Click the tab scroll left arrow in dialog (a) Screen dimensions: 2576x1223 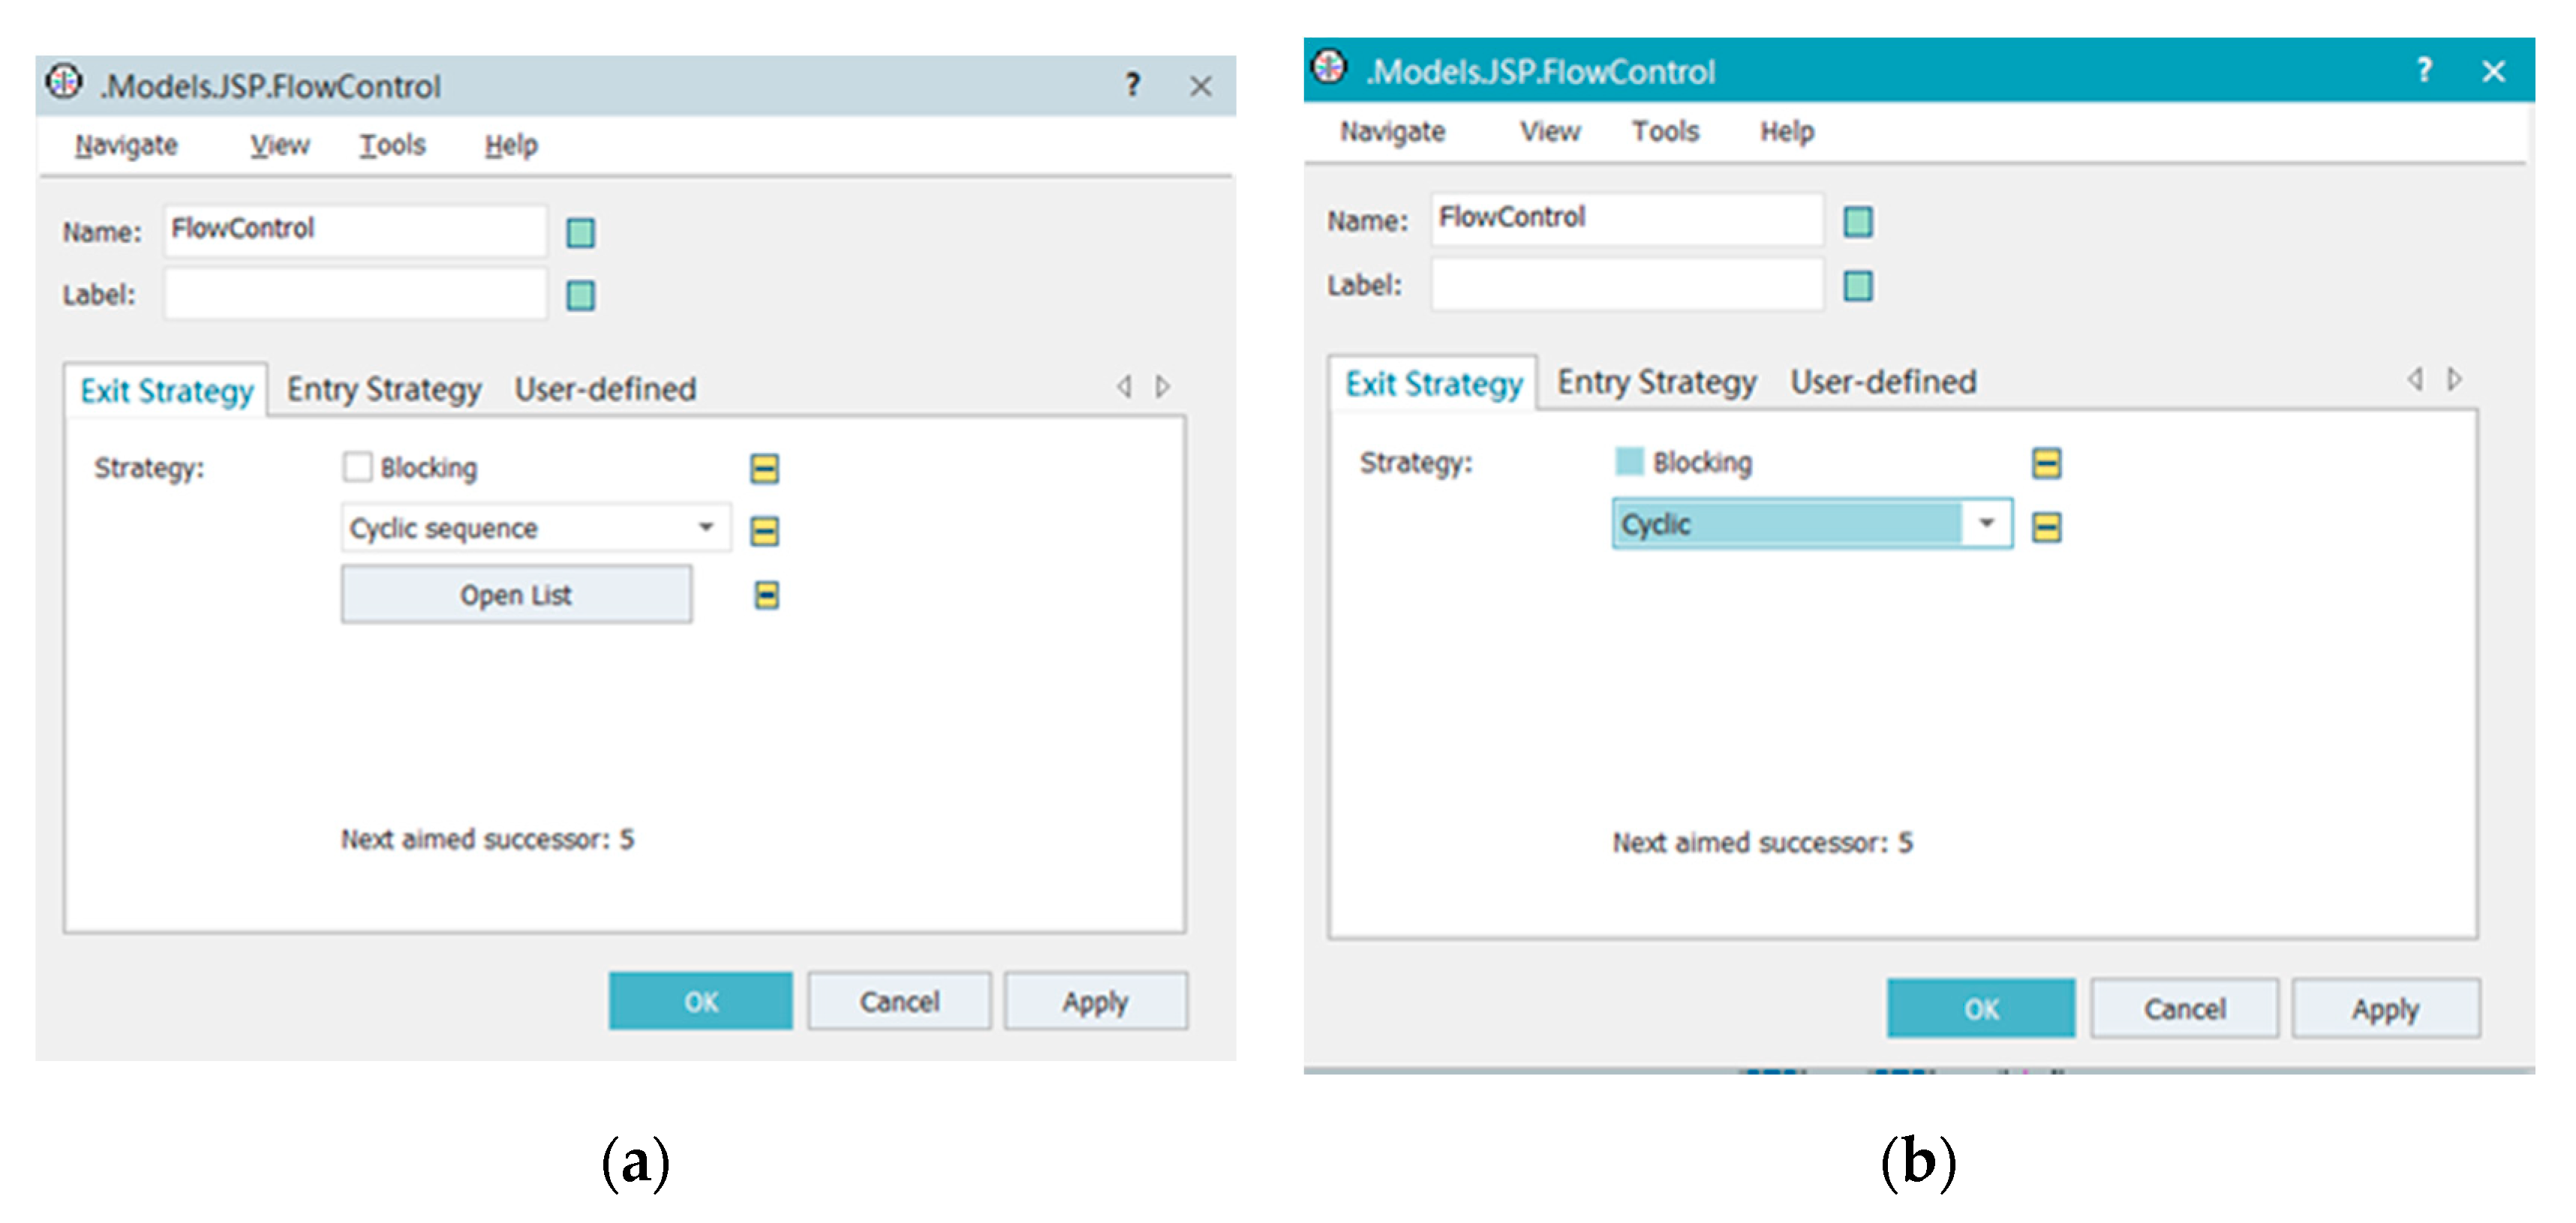tap(1125, 387)
